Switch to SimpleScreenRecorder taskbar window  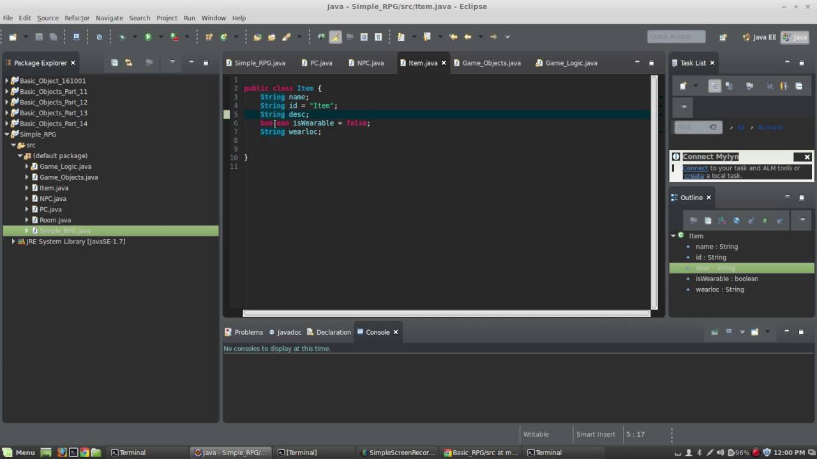point(398,453)
